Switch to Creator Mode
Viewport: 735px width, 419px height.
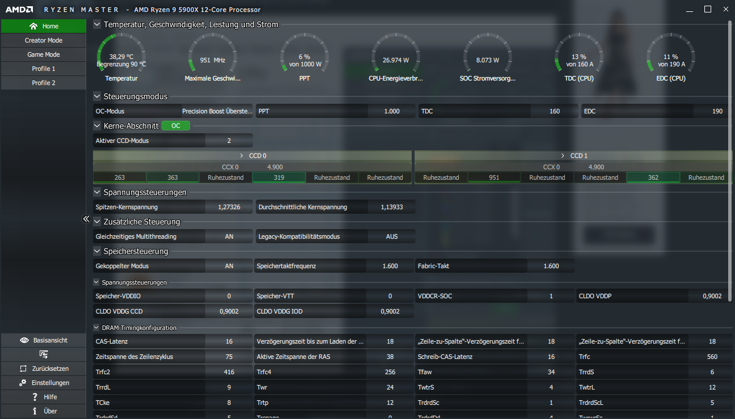click(43, 40)
